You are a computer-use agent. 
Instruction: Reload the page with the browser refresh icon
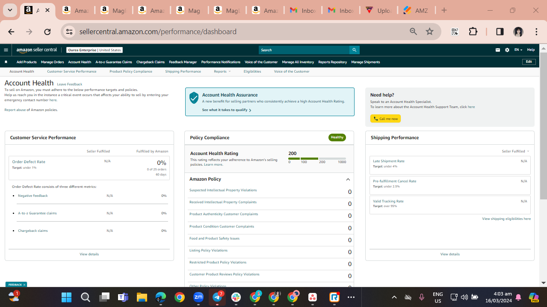click(47, 32)
